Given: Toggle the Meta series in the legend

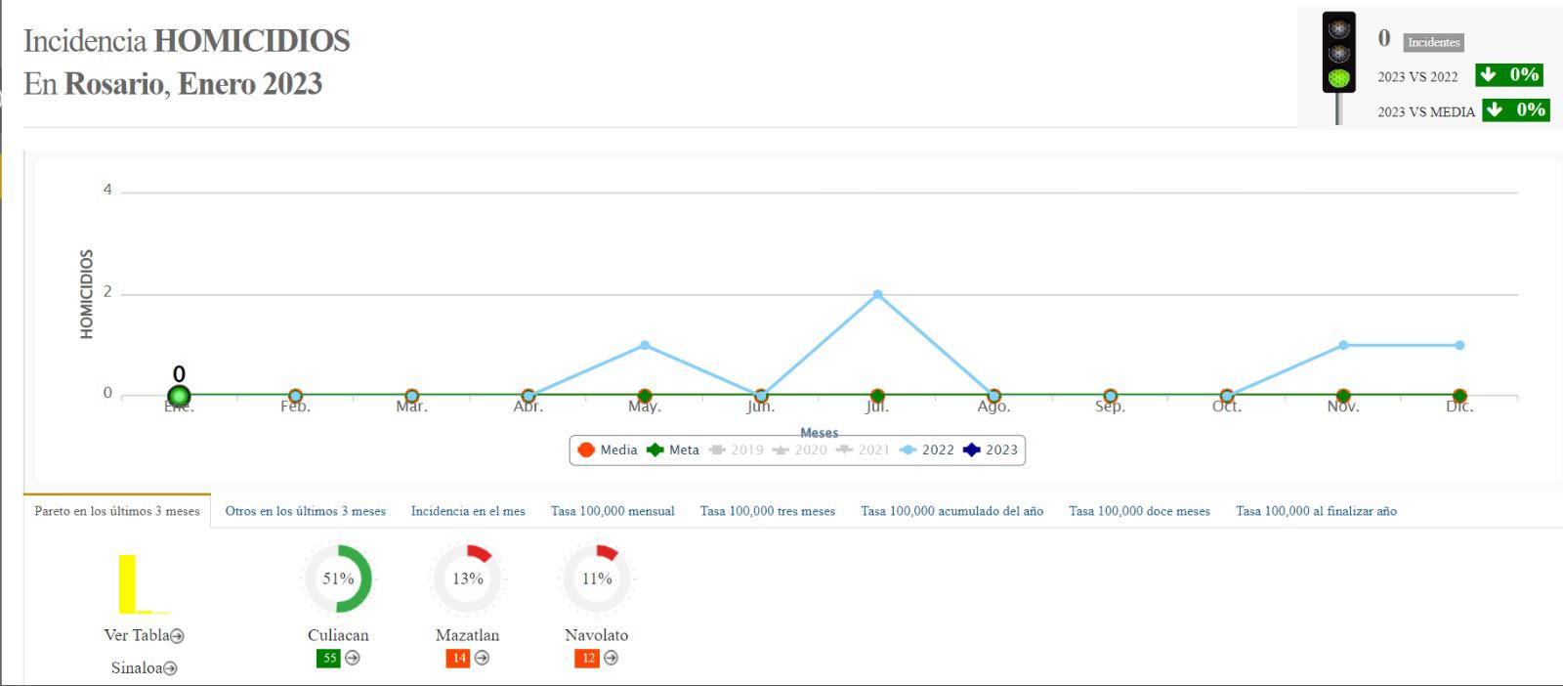Looking at the screenshot, I should point(673,450).
